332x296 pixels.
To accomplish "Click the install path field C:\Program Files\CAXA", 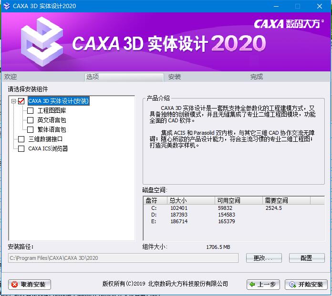I will 123,258.
